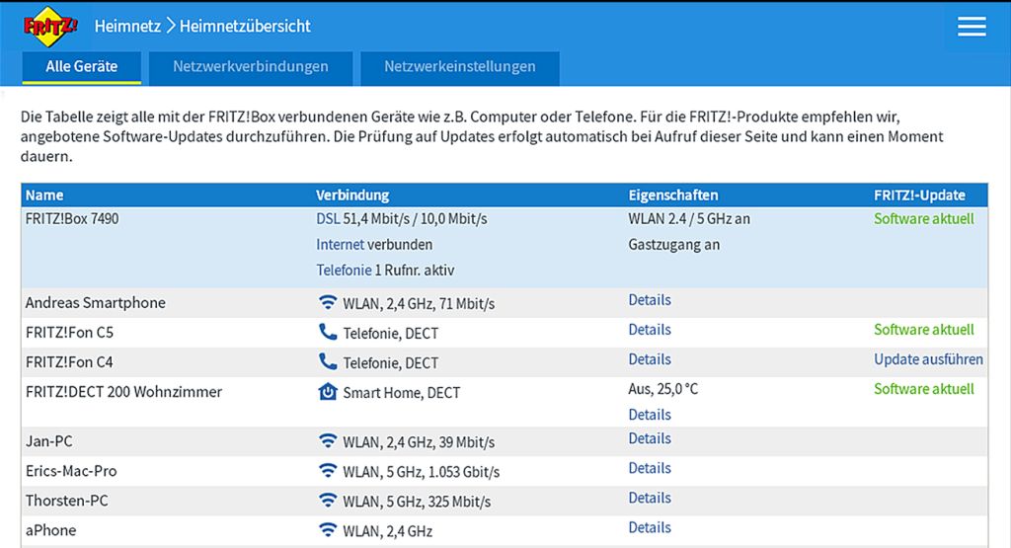Select FRITZ!Fon C4 device name

(70, 361)
